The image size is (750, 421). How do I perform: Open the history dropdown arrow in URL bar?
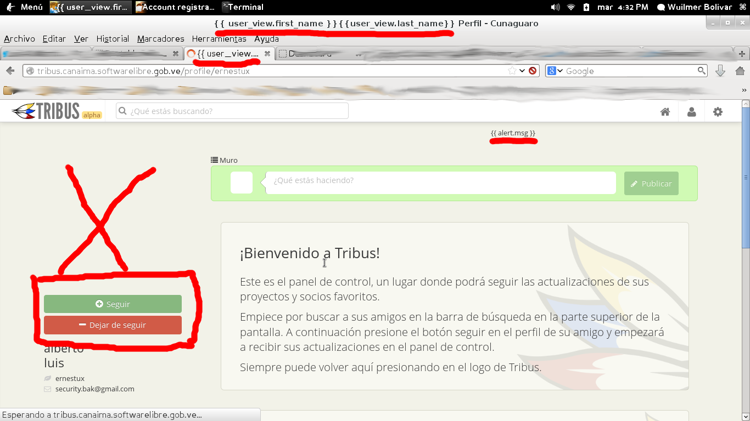(522, 71)
